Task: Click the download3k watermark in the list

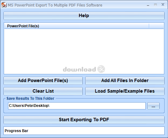Action: tap(84, 69)
